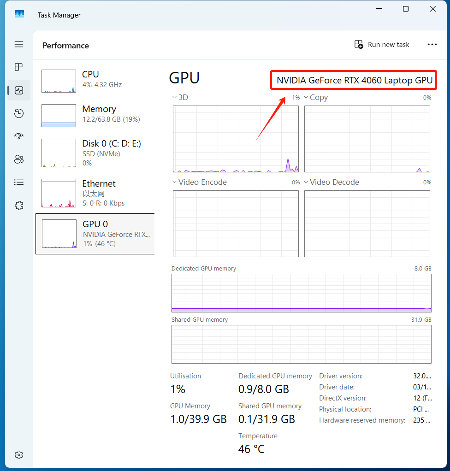This screenshot has height=471, width=450.
Task: Close the Task Manager window
Action: (433, 9)
